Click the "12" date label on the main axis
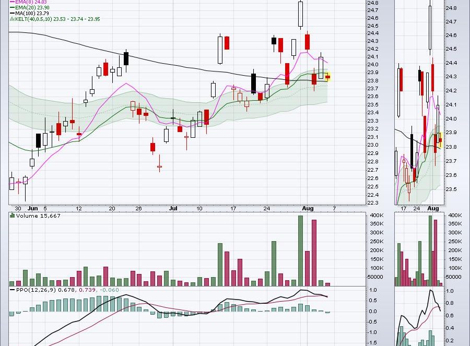The height and width of the screenshot is (346, 470). coord(79,209)
